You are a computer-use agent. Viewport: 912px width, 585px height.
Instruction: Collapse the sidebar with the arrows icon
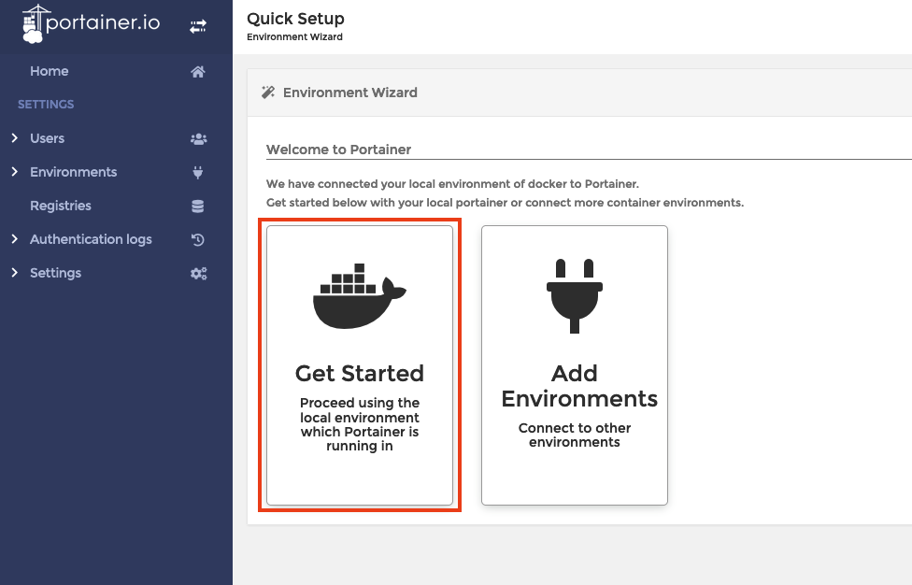[198, 27]
